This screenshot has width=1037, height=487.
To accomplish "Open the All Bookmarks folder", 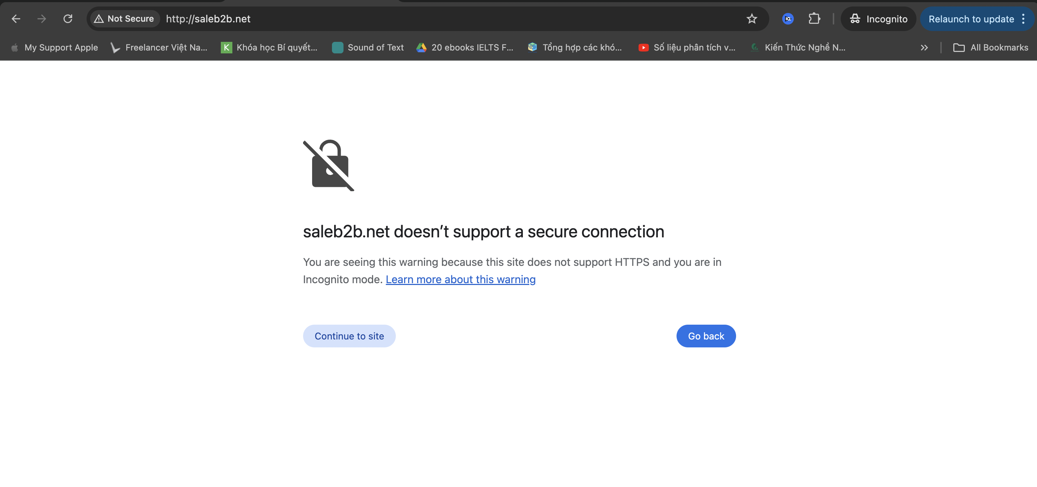I will click(x=991, y=48).
